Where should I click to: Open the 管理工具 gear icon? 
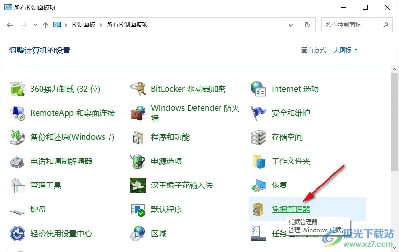coord(17,186)
